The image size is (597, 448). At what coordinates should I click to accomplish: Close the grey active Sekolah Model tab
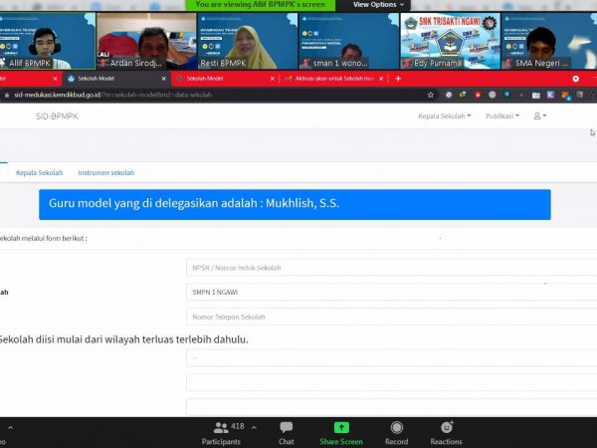point(164,79)
